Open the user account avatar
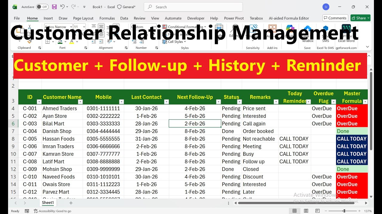The image size is (382, 214). click(326, 7)
